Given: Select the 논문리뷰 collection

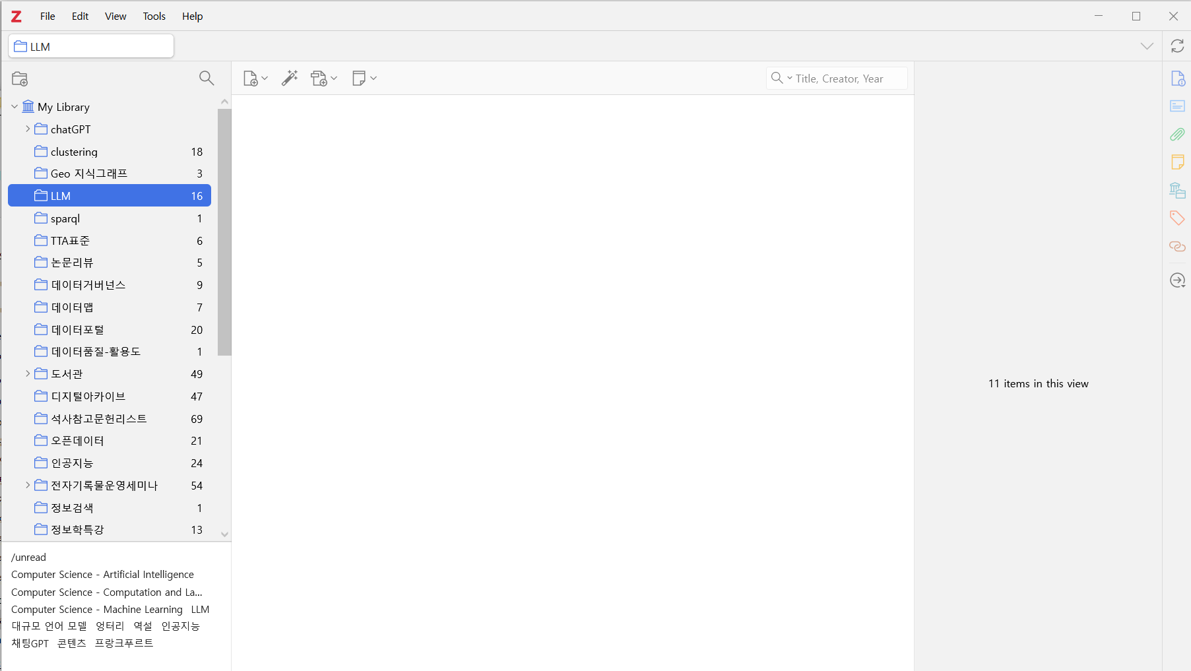Looking at the screenshot, I should 110,263.
